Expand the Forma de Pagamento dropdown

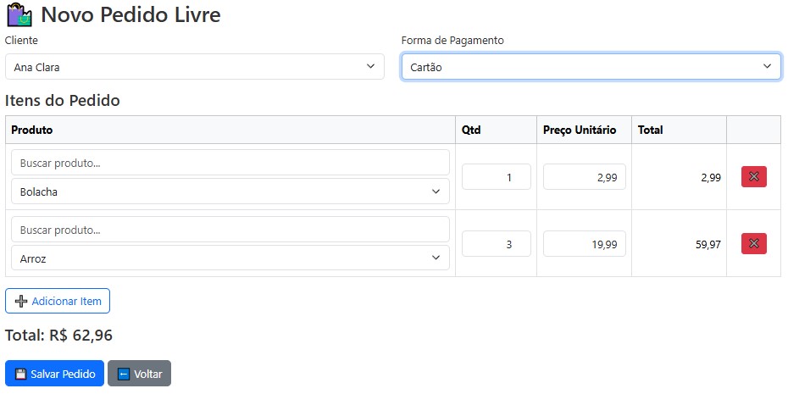(591, 67)
